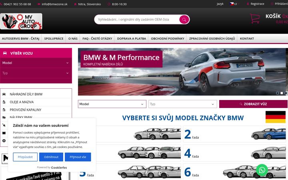
Task: Click the search input field
Action: (137, 20)
